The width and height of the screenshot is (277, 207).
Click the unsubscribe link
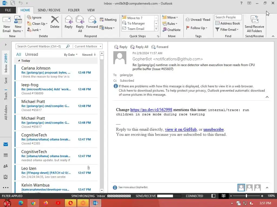(213, 129)
